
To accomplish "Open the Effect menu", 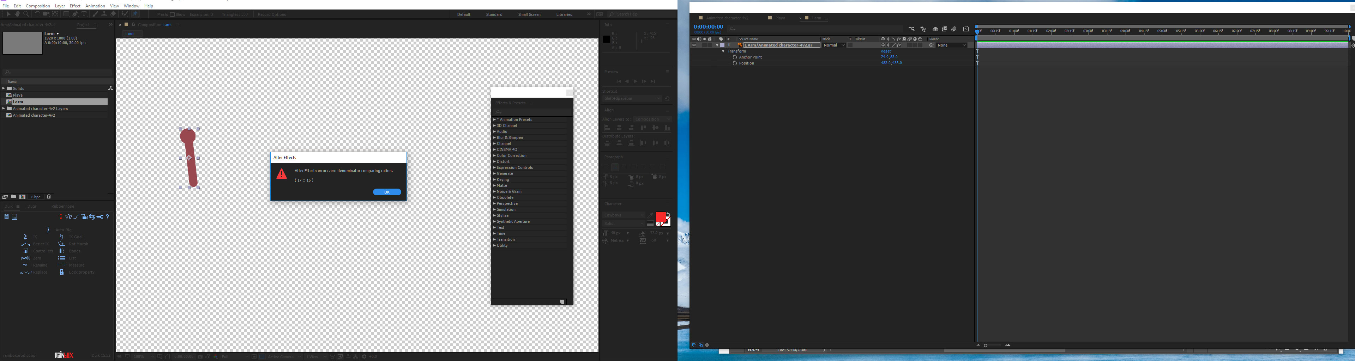I will [75, 6].
